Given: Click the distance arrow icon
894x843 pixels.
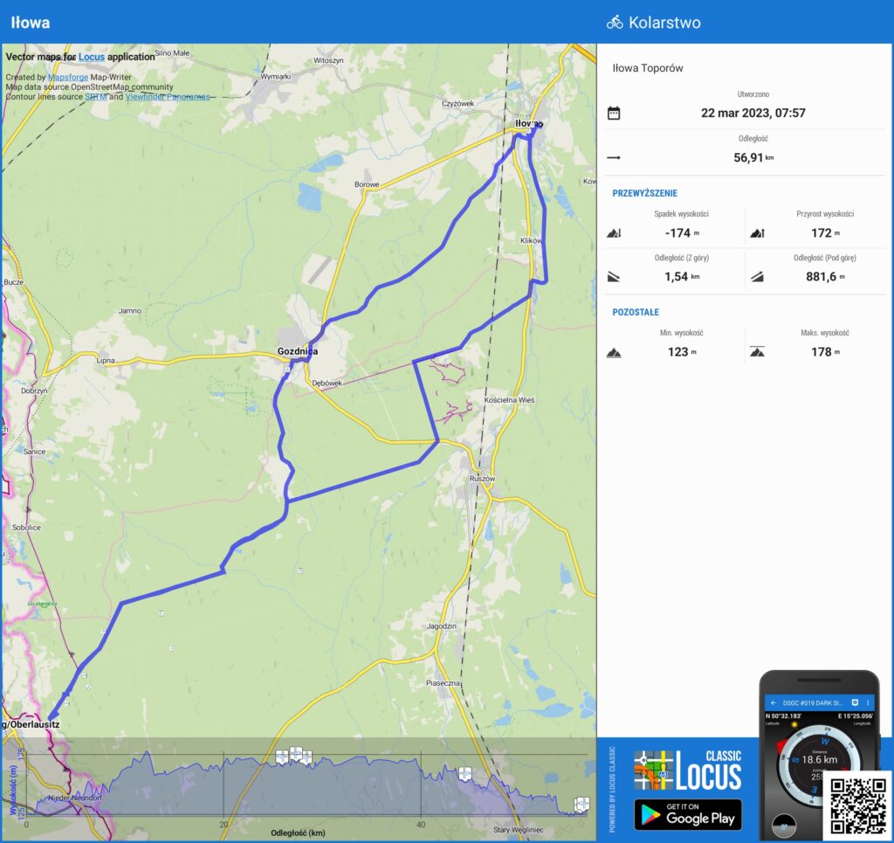Looking at the screenshot, I should (614, 158).
